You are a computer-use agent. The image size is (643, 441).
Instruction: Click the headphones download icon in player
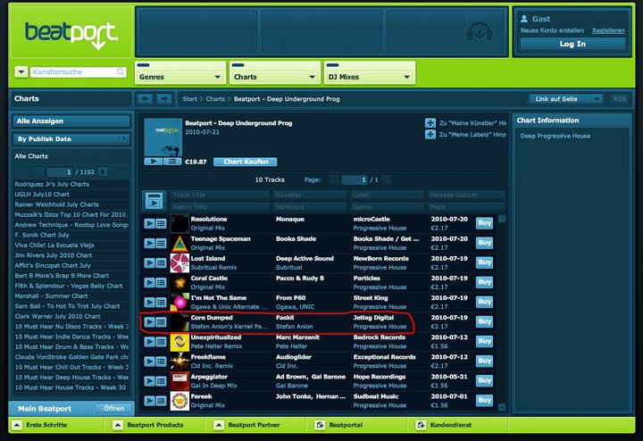pyautogui.click(x=481, y=32)
